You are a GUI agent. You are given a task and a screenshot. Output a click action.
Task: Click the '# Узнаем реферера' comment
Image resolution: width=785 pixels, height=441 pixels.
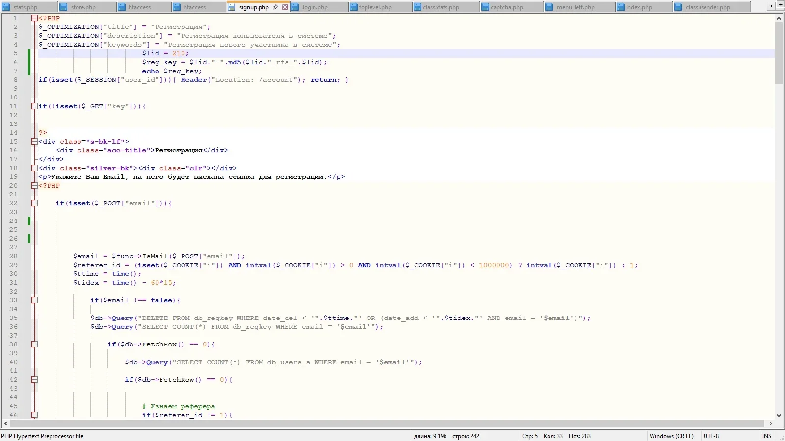(x=179, y=406)
